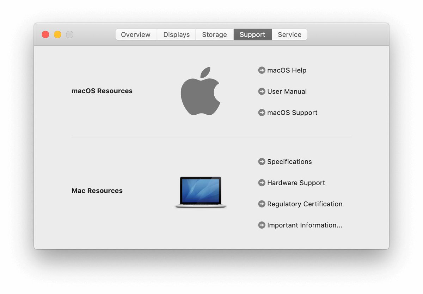Click the arrow icon next to Specifications
The height and width of the screenshot is (294, 423).
(x=262, y=162)
